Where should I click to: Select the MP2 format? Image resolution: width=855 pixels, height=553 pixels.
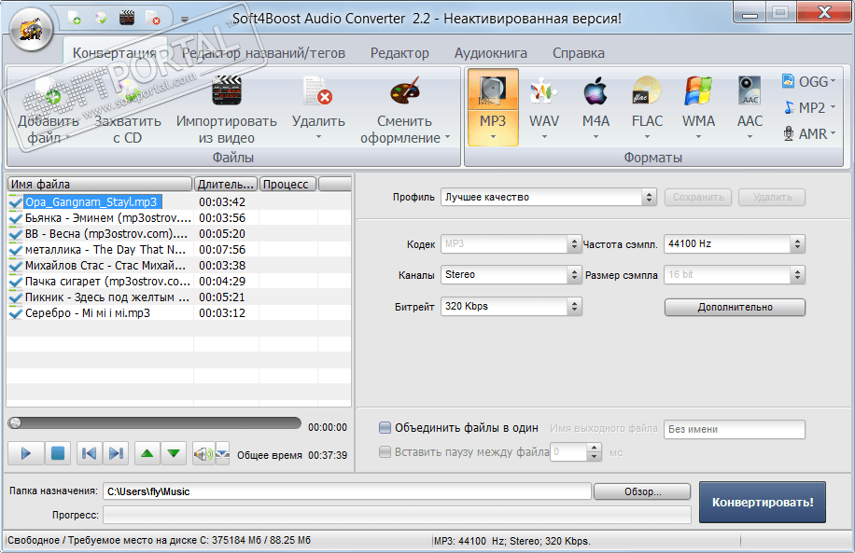click(x=809, y=108)
